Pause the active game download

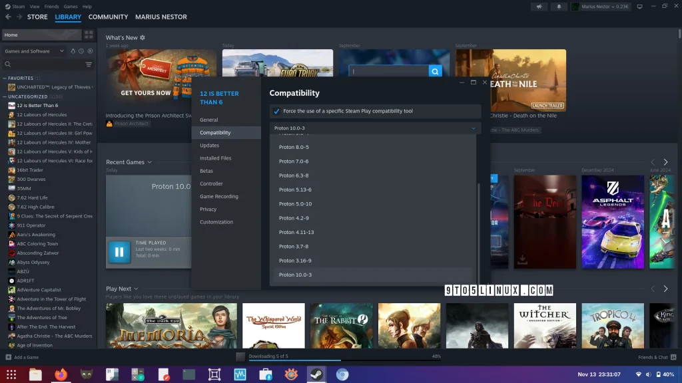120,252
